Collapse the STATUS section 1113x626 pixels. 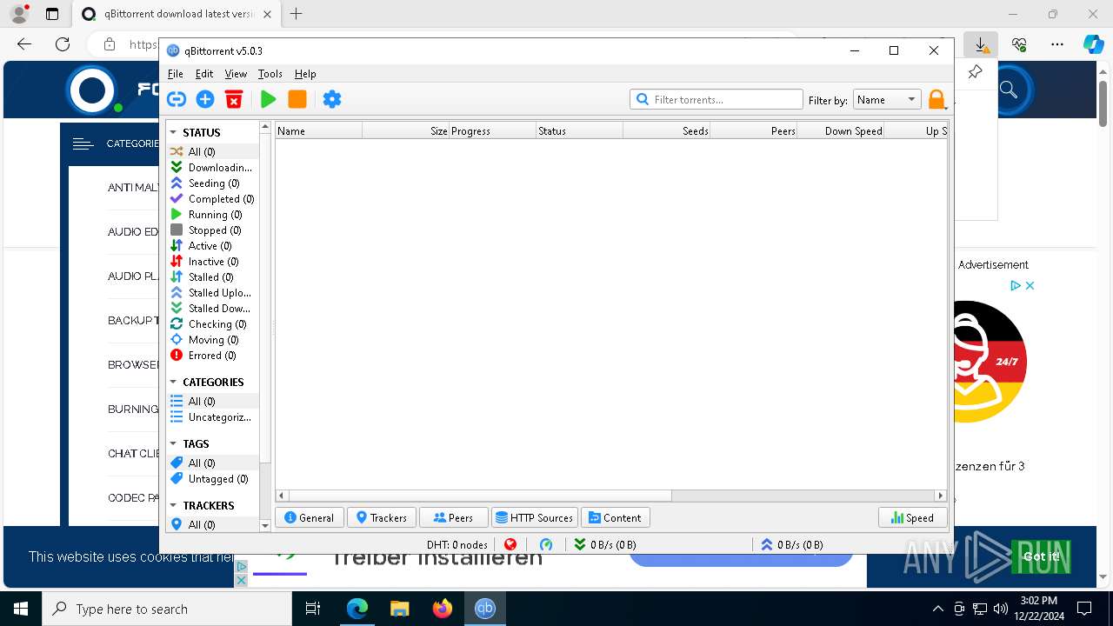(173, 133)
